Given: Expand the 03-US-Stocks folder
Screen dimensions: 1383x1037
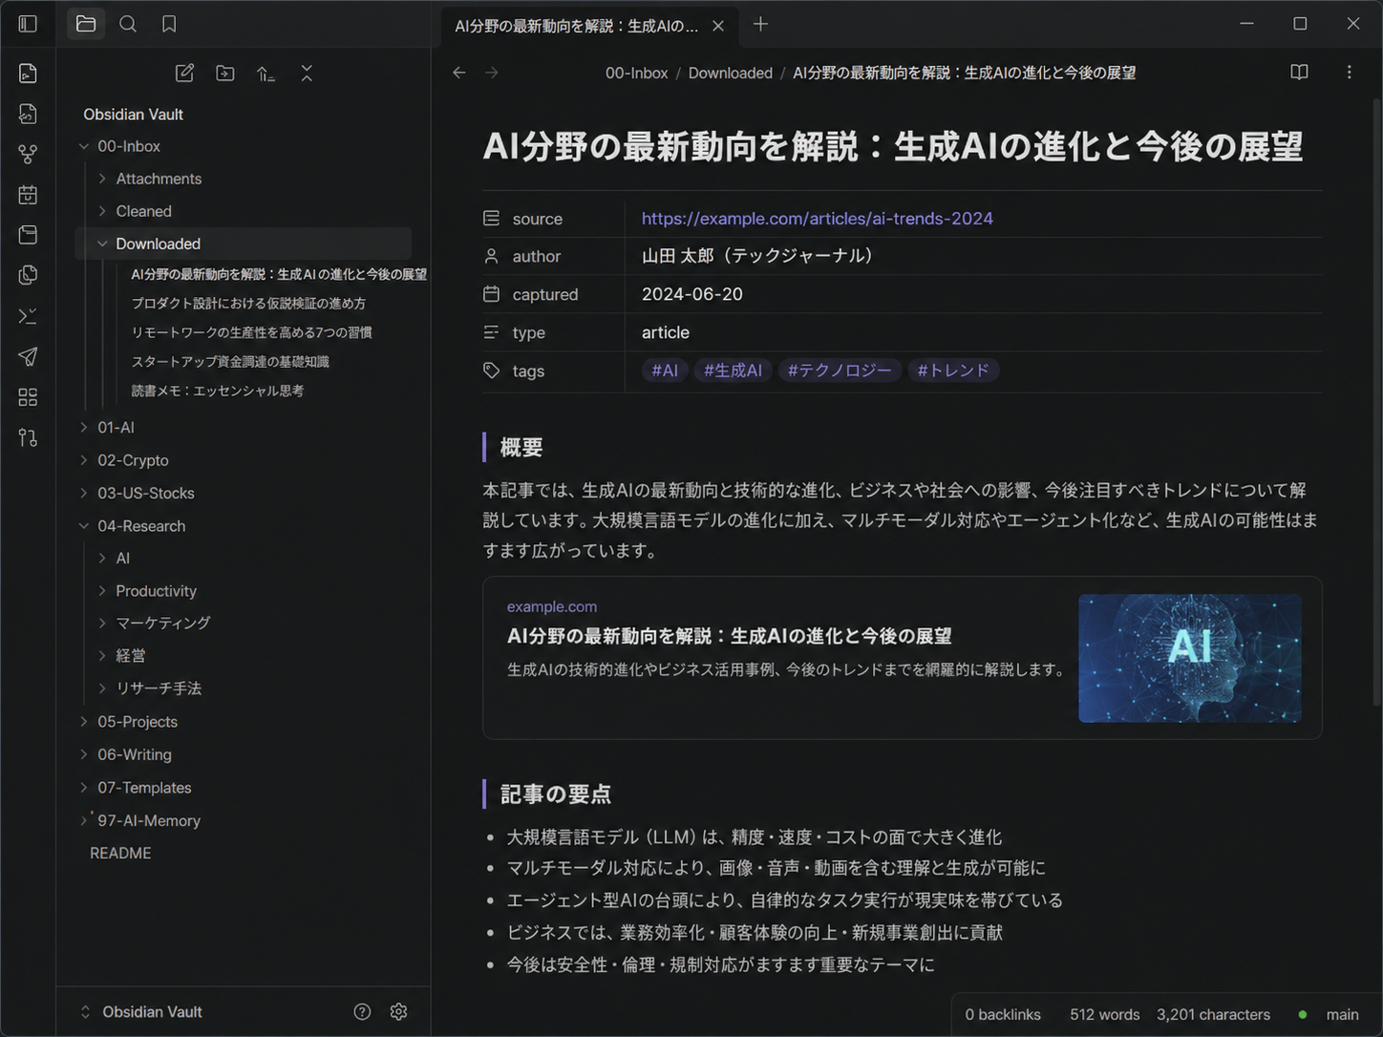Looking at the screenshot, I should 84,493.
